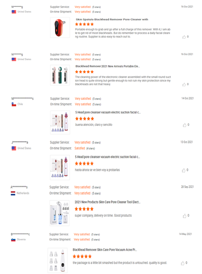This screenshot has height=274, width=202.
Task: Open product thumbnail in the Slovenia review
Action: coord(58,260)
